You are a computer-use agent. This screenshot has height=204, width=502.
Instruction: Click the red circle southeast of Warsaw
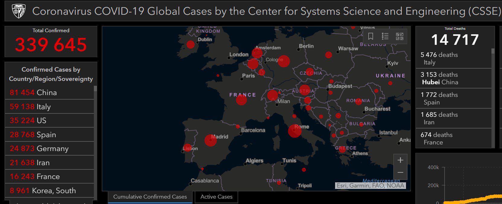click(328, 55)
